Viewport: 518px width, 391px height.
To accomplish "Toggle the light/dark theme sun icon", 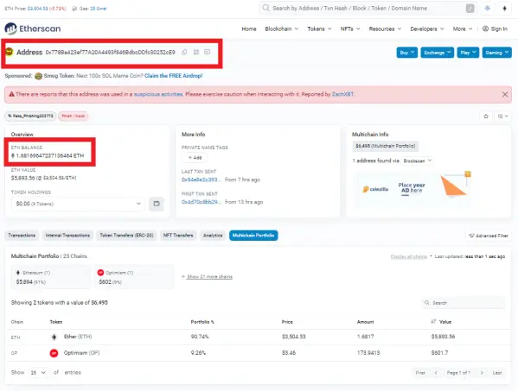I will click(487, 9).
